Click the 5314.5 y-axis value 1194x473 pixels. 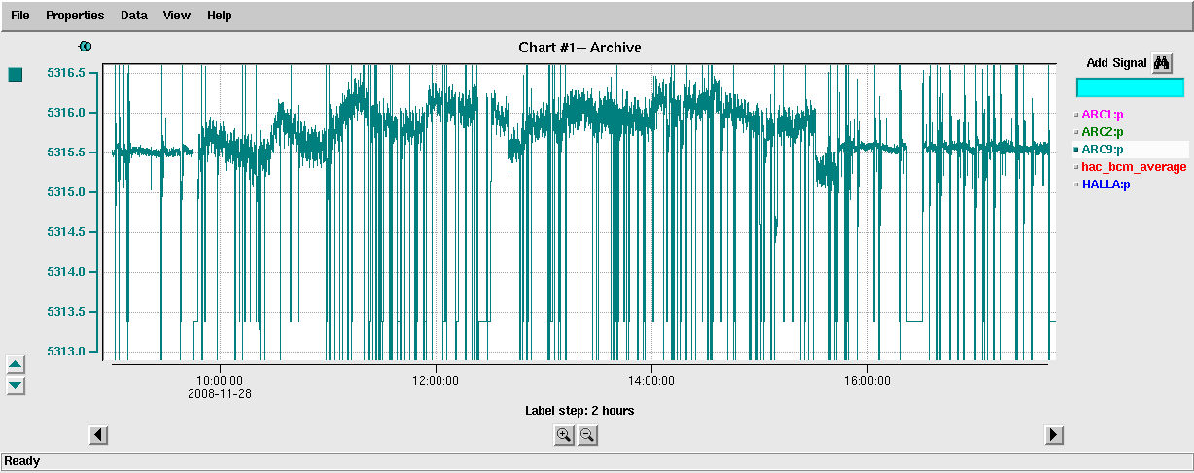pos(67,232)
